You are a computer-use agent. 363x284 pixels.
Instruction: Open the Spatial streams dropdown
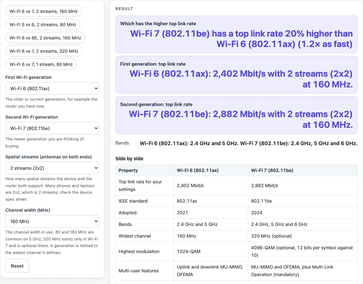pyautogui.click(x=52, y=168)
